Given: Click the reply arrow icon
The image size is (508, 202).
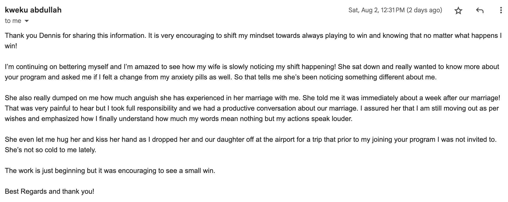Looking at the screenshot, I should click(479, 11).
